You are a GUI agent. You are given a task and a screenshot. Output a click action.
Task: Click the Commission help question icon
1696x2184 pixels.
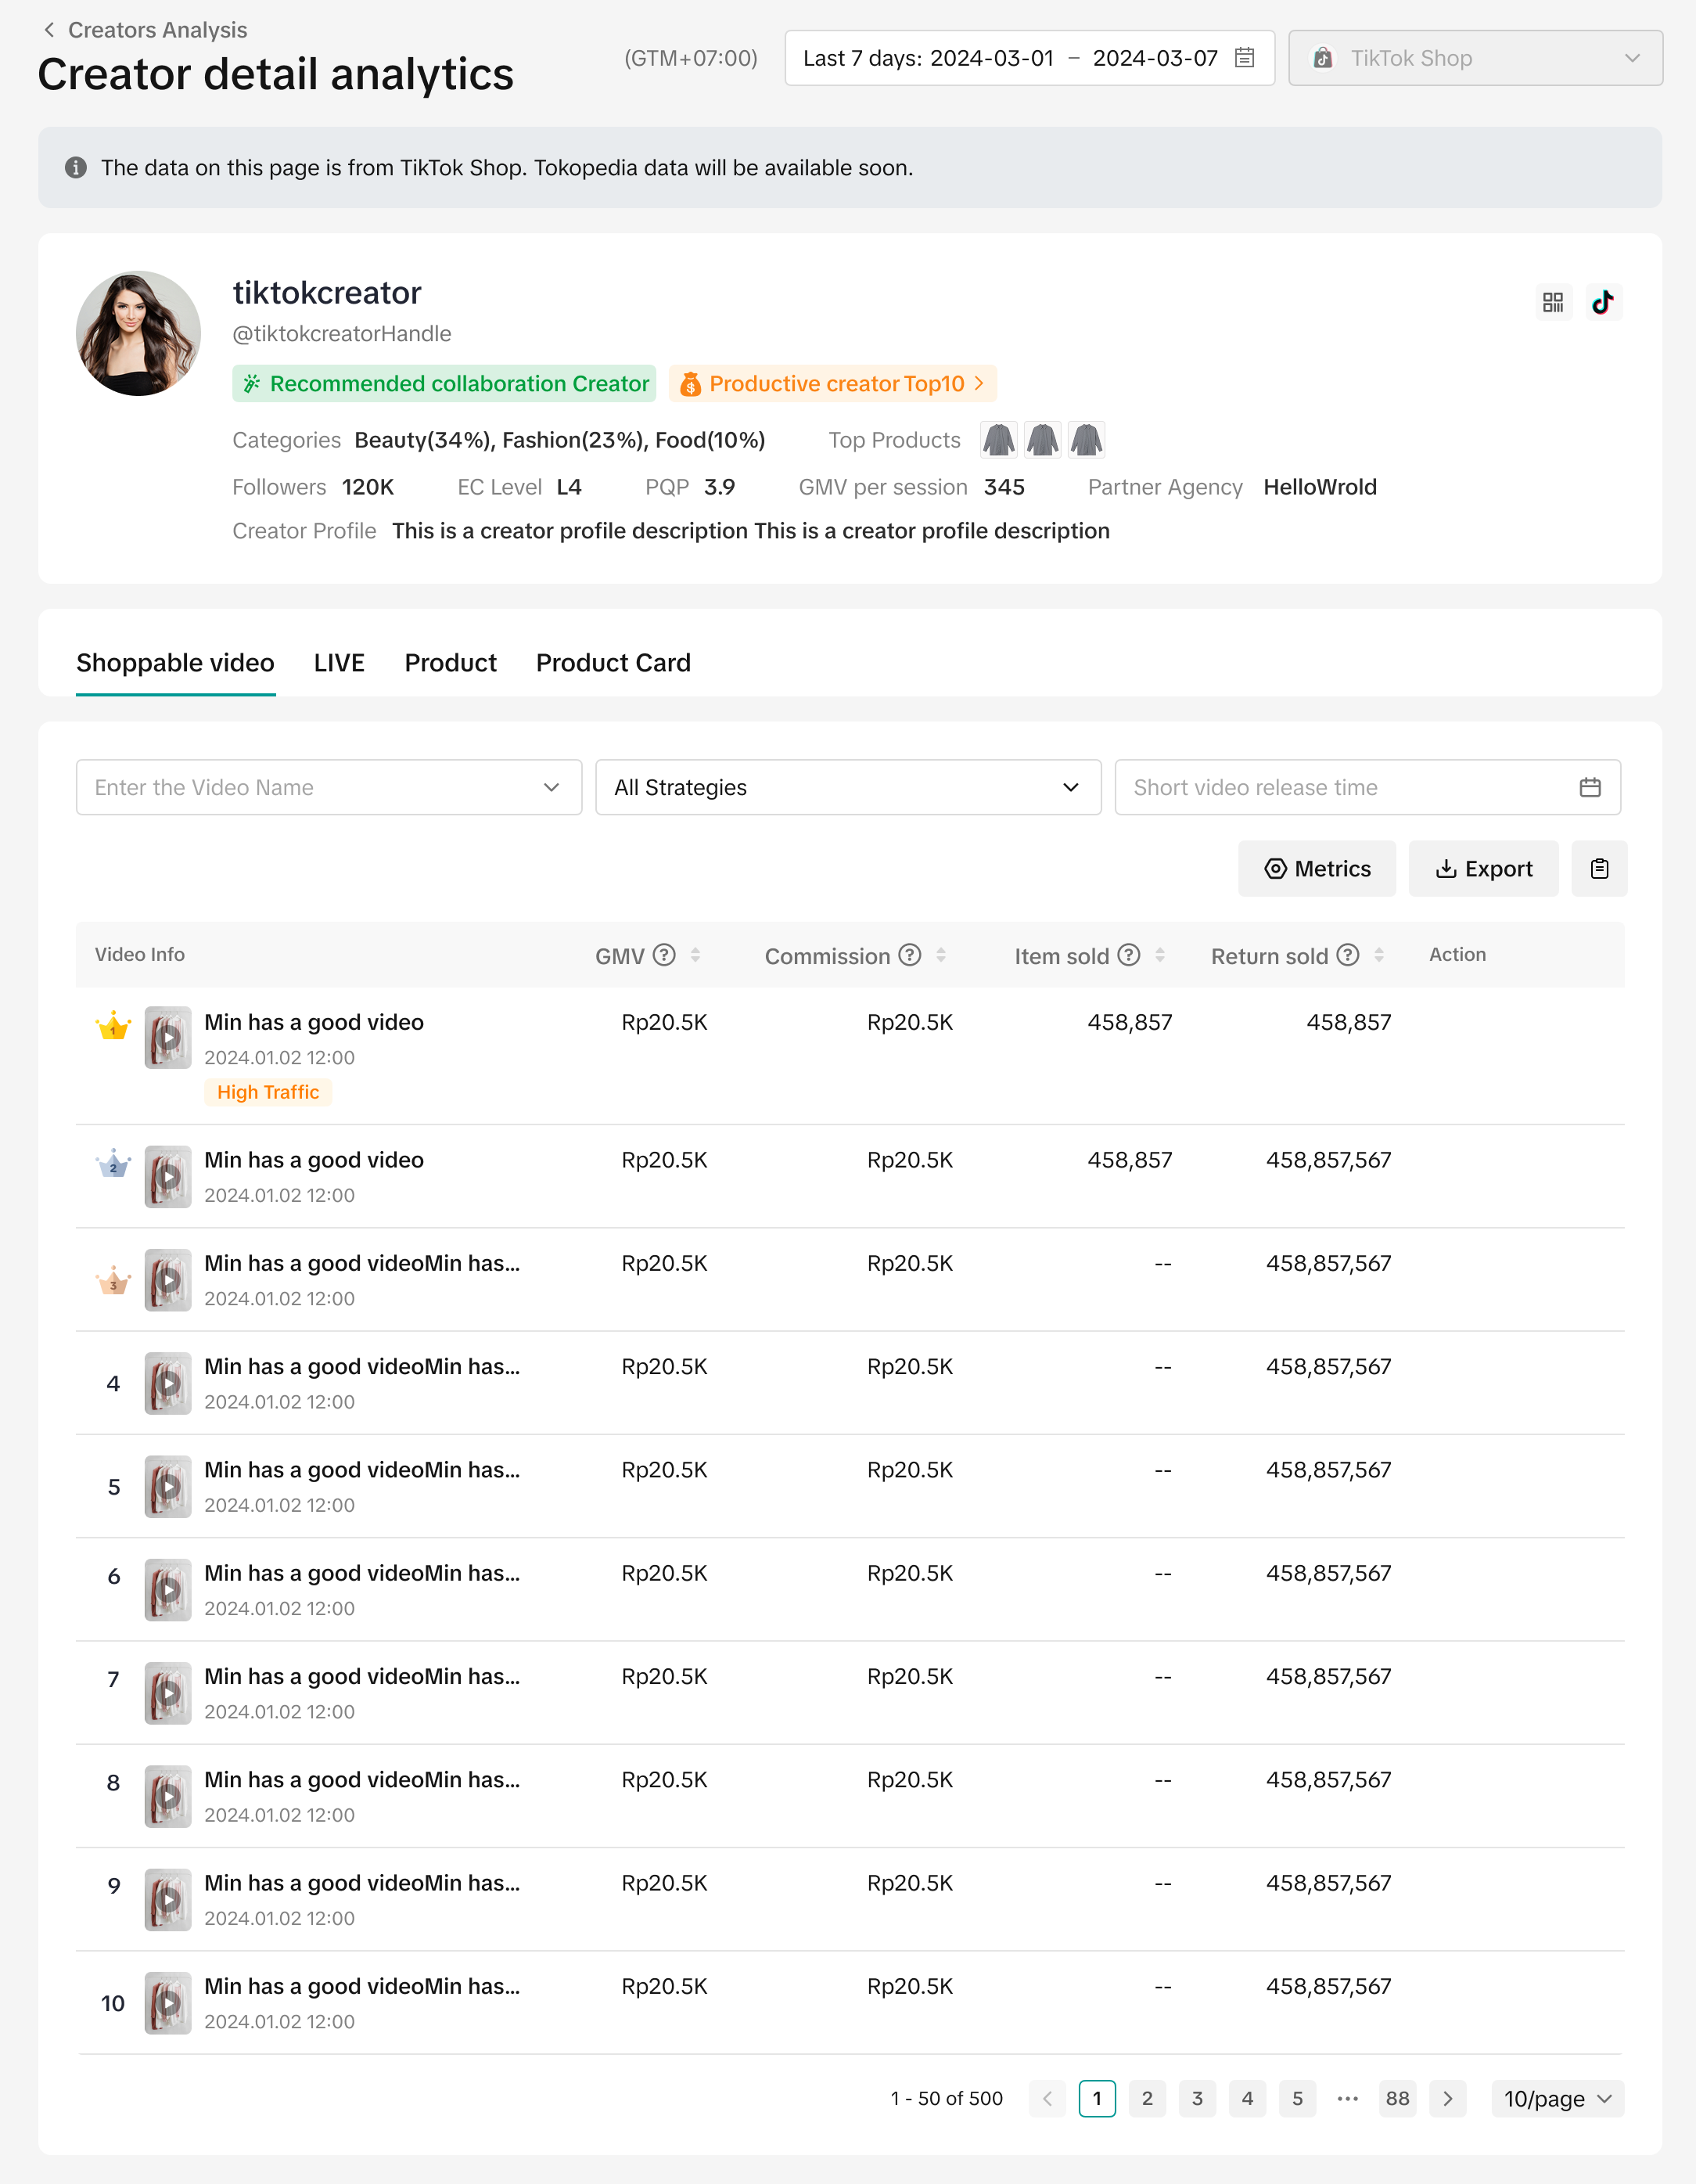point(909,955)
